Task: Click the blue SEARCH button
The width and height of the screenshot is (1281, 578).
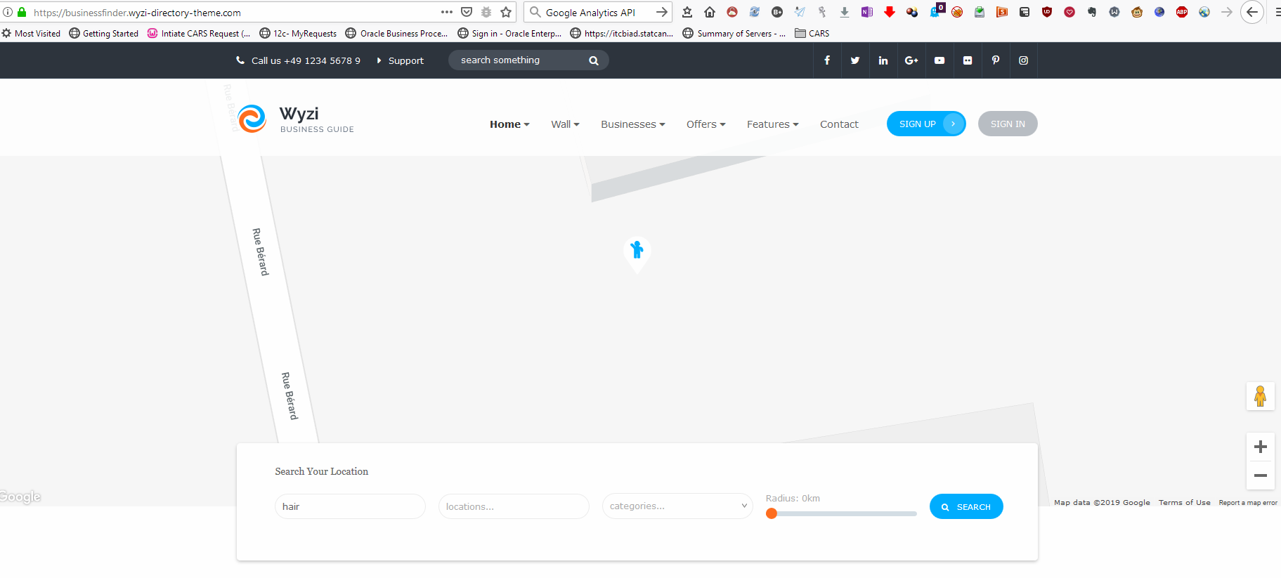Action: click(966, 506)
